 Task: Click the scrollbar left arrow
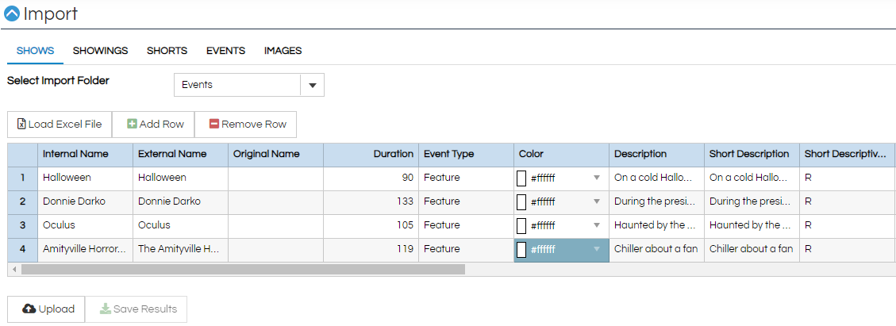click(x=13, y=269)
